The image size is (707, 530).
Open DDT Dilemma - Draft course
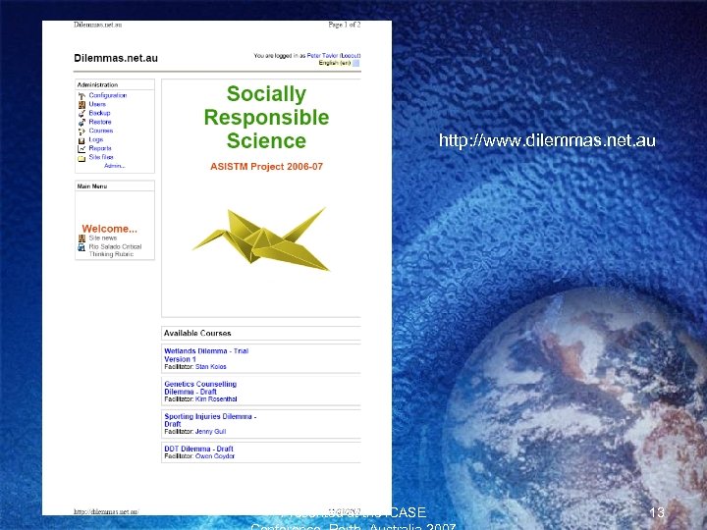coord(198,449)
